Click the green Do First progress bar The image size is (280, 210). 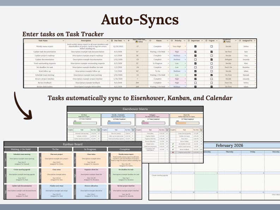pyautogui.click(x=85, y=123)
